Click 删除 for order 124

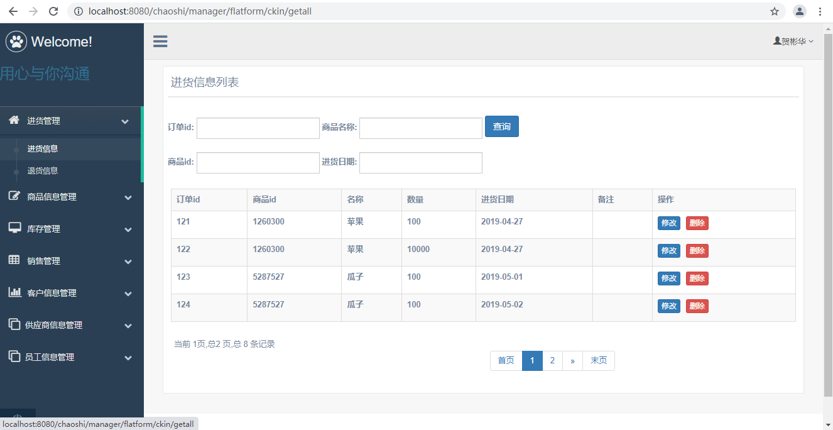point(697,306)
